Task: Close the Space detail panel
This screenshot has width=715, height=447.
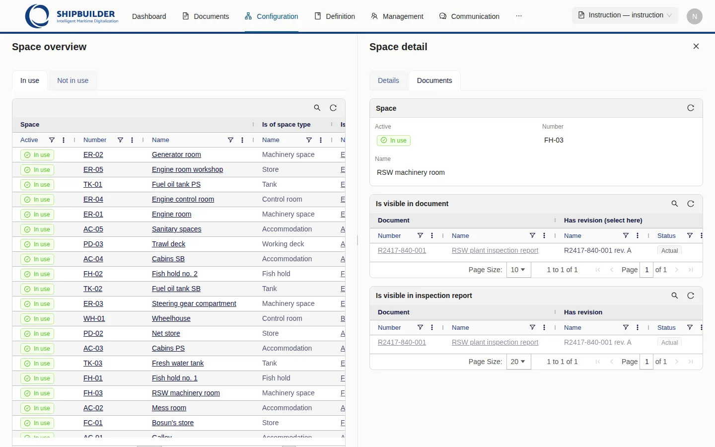Action: [x=696, y=46]
